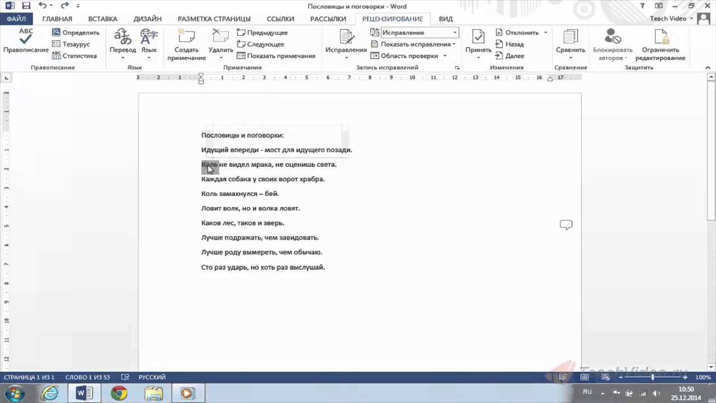The image size is (716, 403).
Task: Open the Сравнить compare menu
Action: point(571,45)
